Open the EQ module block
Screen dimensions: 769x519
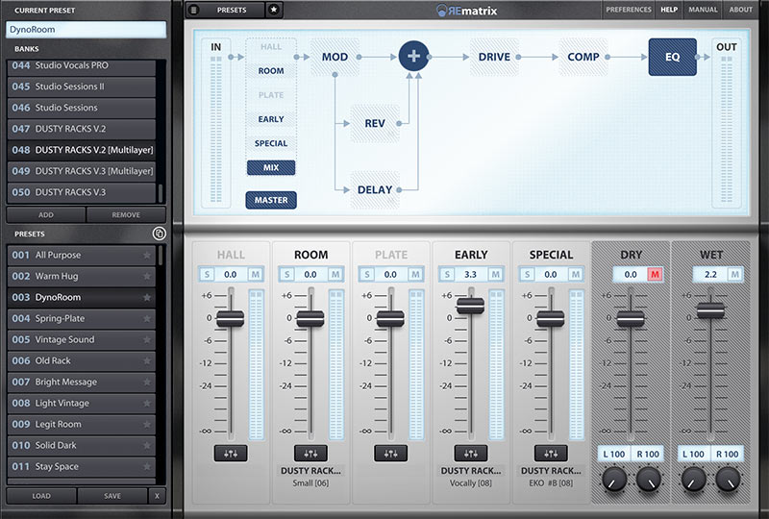pos(672,57)
